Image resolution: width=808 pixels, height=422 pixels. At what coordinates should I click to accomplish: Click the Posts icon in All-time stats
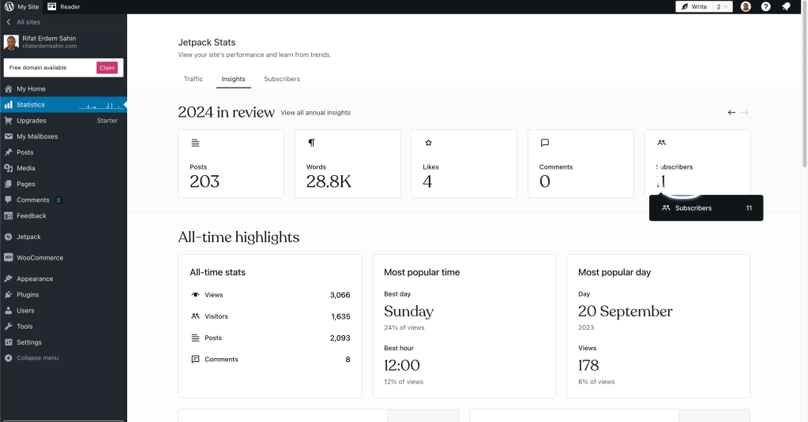(x=195, y=338)
